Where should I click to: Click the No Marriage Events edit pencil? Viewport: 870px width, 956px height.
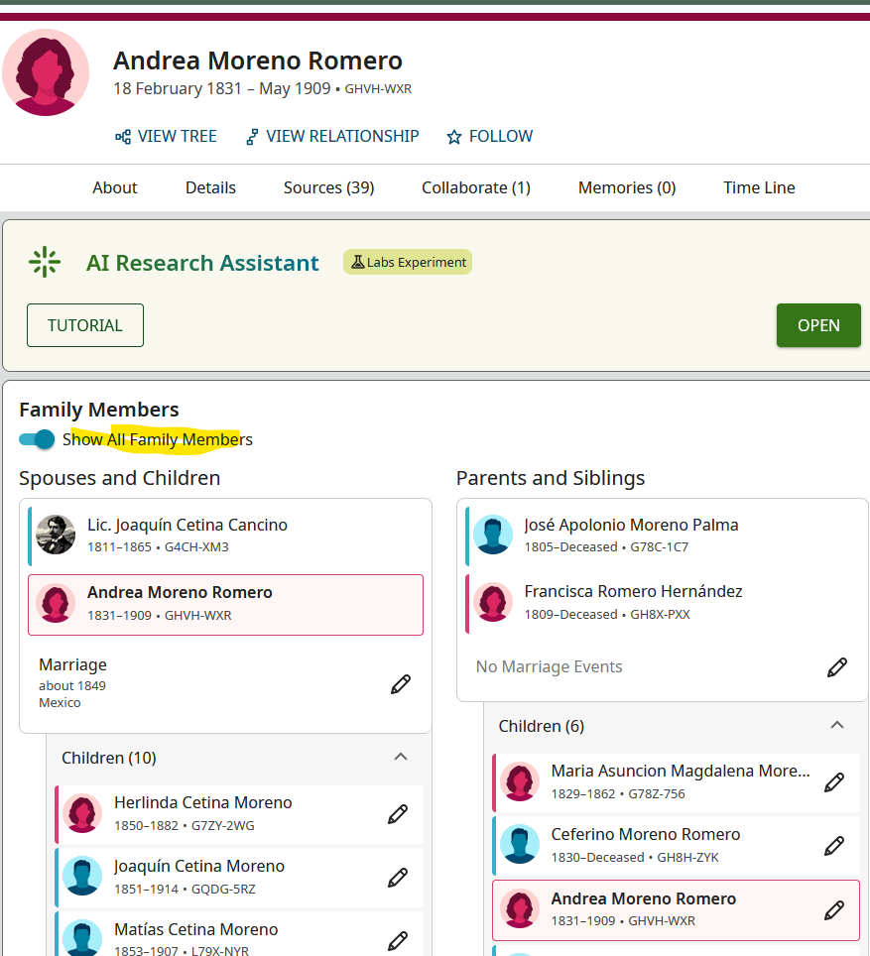pos(837,666)
